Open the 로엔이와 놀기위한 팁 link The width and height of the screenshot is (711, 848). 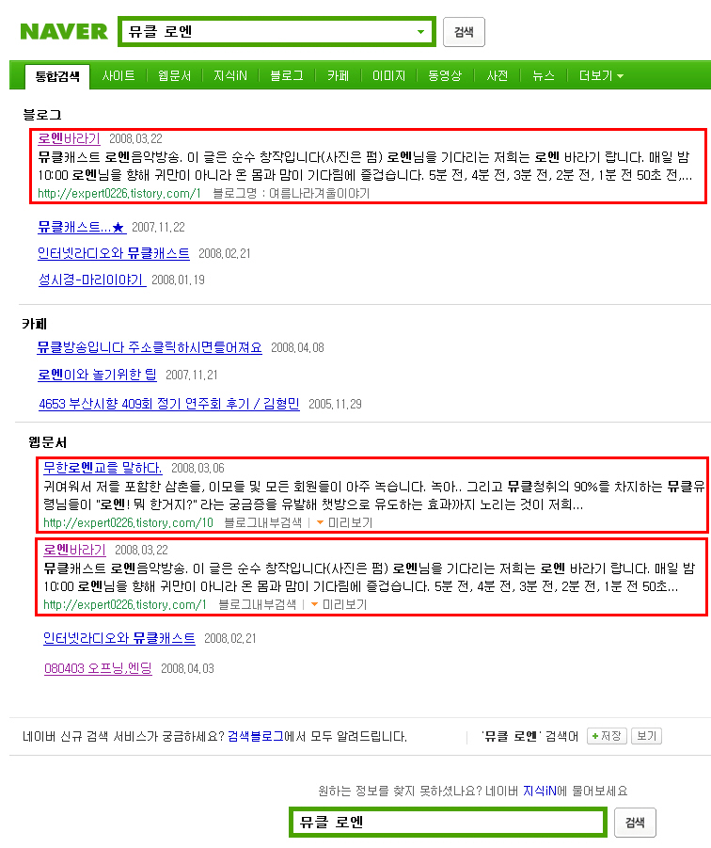point(97,375)
